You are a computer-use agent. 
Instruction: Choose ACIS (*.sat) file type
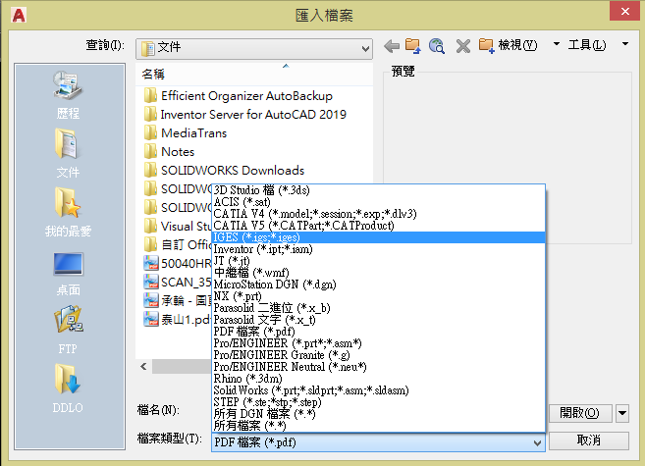[378, 202]
